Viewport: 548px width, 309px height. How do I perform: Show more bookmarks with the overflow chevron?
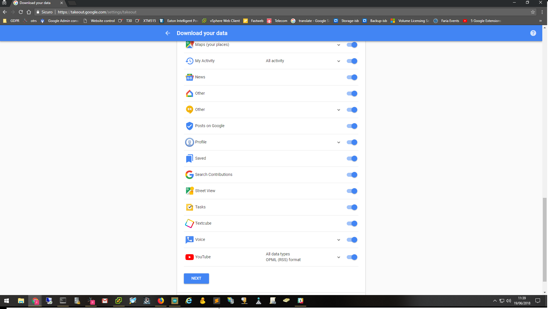[540, 21]
